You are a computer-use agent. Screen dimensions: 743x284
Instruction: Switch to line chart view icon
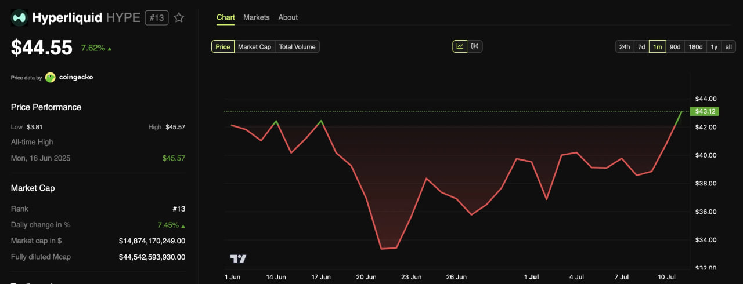460,46
